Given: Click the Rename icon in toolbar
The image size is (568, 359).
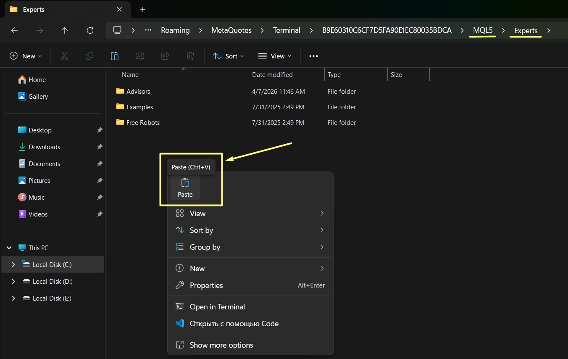Looking at the screenshot, I should tap(140, 56).
